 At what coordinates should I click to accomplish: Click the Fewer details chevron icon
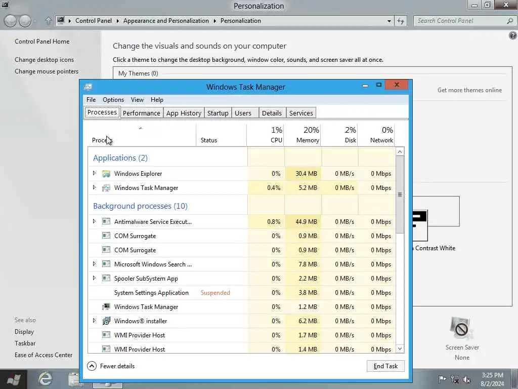(x=92, y=366)
